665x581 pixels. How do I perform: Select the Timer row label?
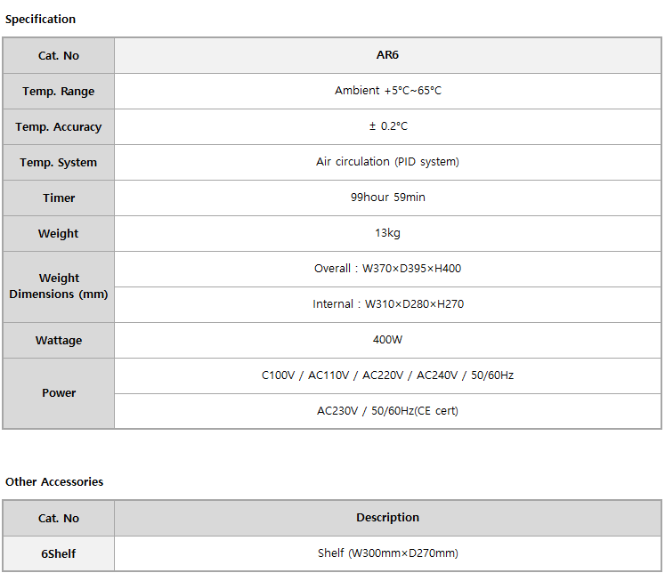coord(59,198)
